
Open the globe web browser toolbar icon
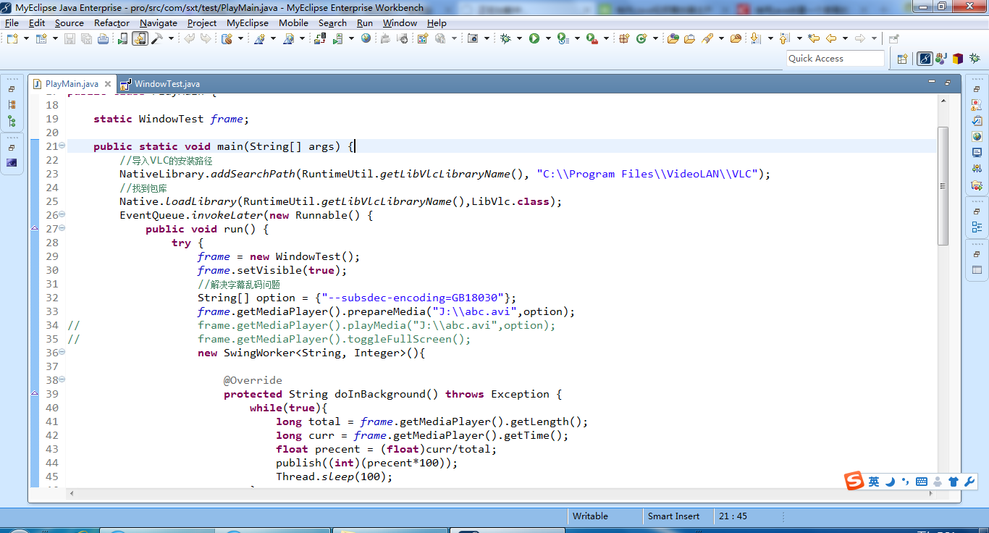click(366, 38)
